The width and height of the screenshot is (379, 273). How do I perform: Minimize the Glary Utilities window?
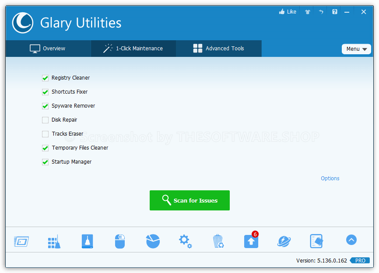click(x=347, y=12)
